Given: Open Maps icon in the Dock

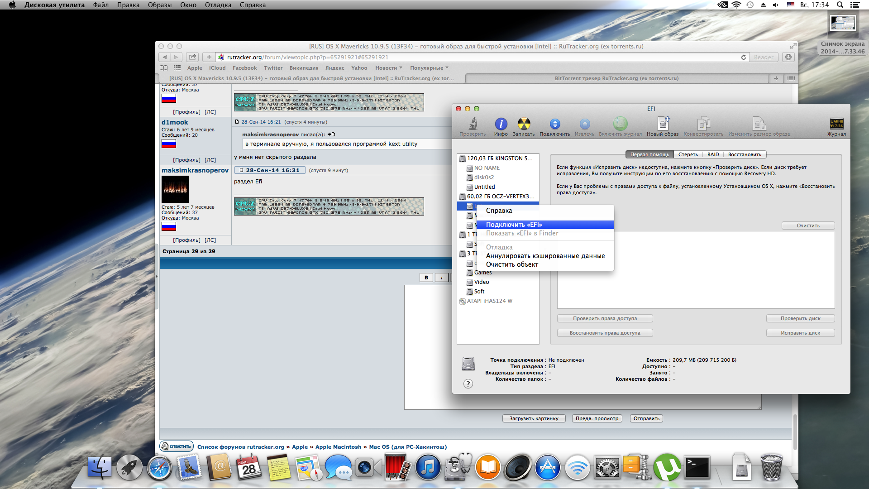Looking at the screenshot, I should pos(309,468).
